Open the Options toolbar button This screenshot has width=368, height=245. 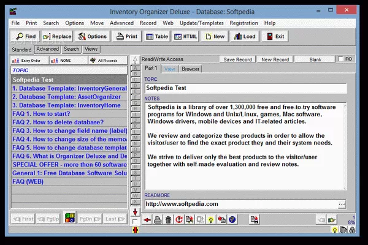[x=92, y=37]
